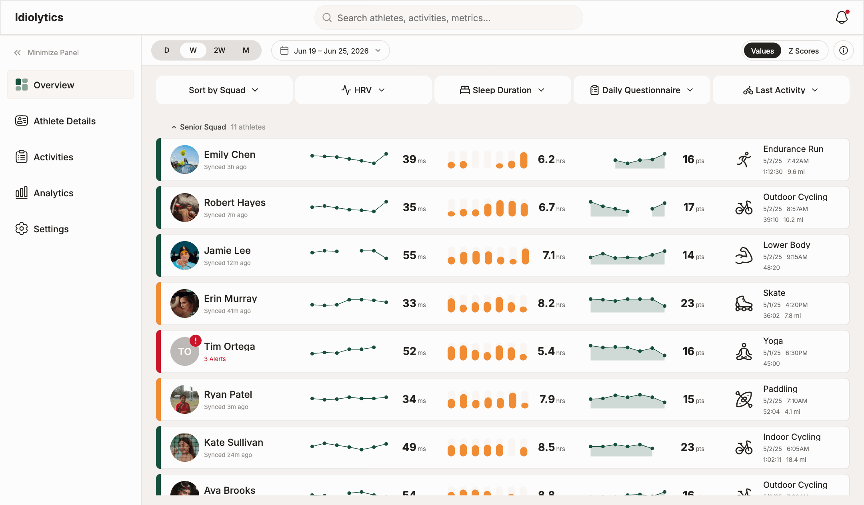Image resolution: width=864 pixels, height=505 pixels.
Task: Focus the search athletes input field
Action: pos(448,18)
